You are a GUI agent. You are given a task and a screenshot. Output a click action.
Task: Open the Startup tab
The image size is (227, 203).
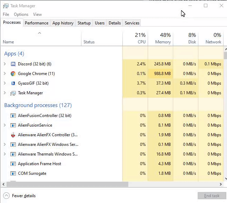84,23
